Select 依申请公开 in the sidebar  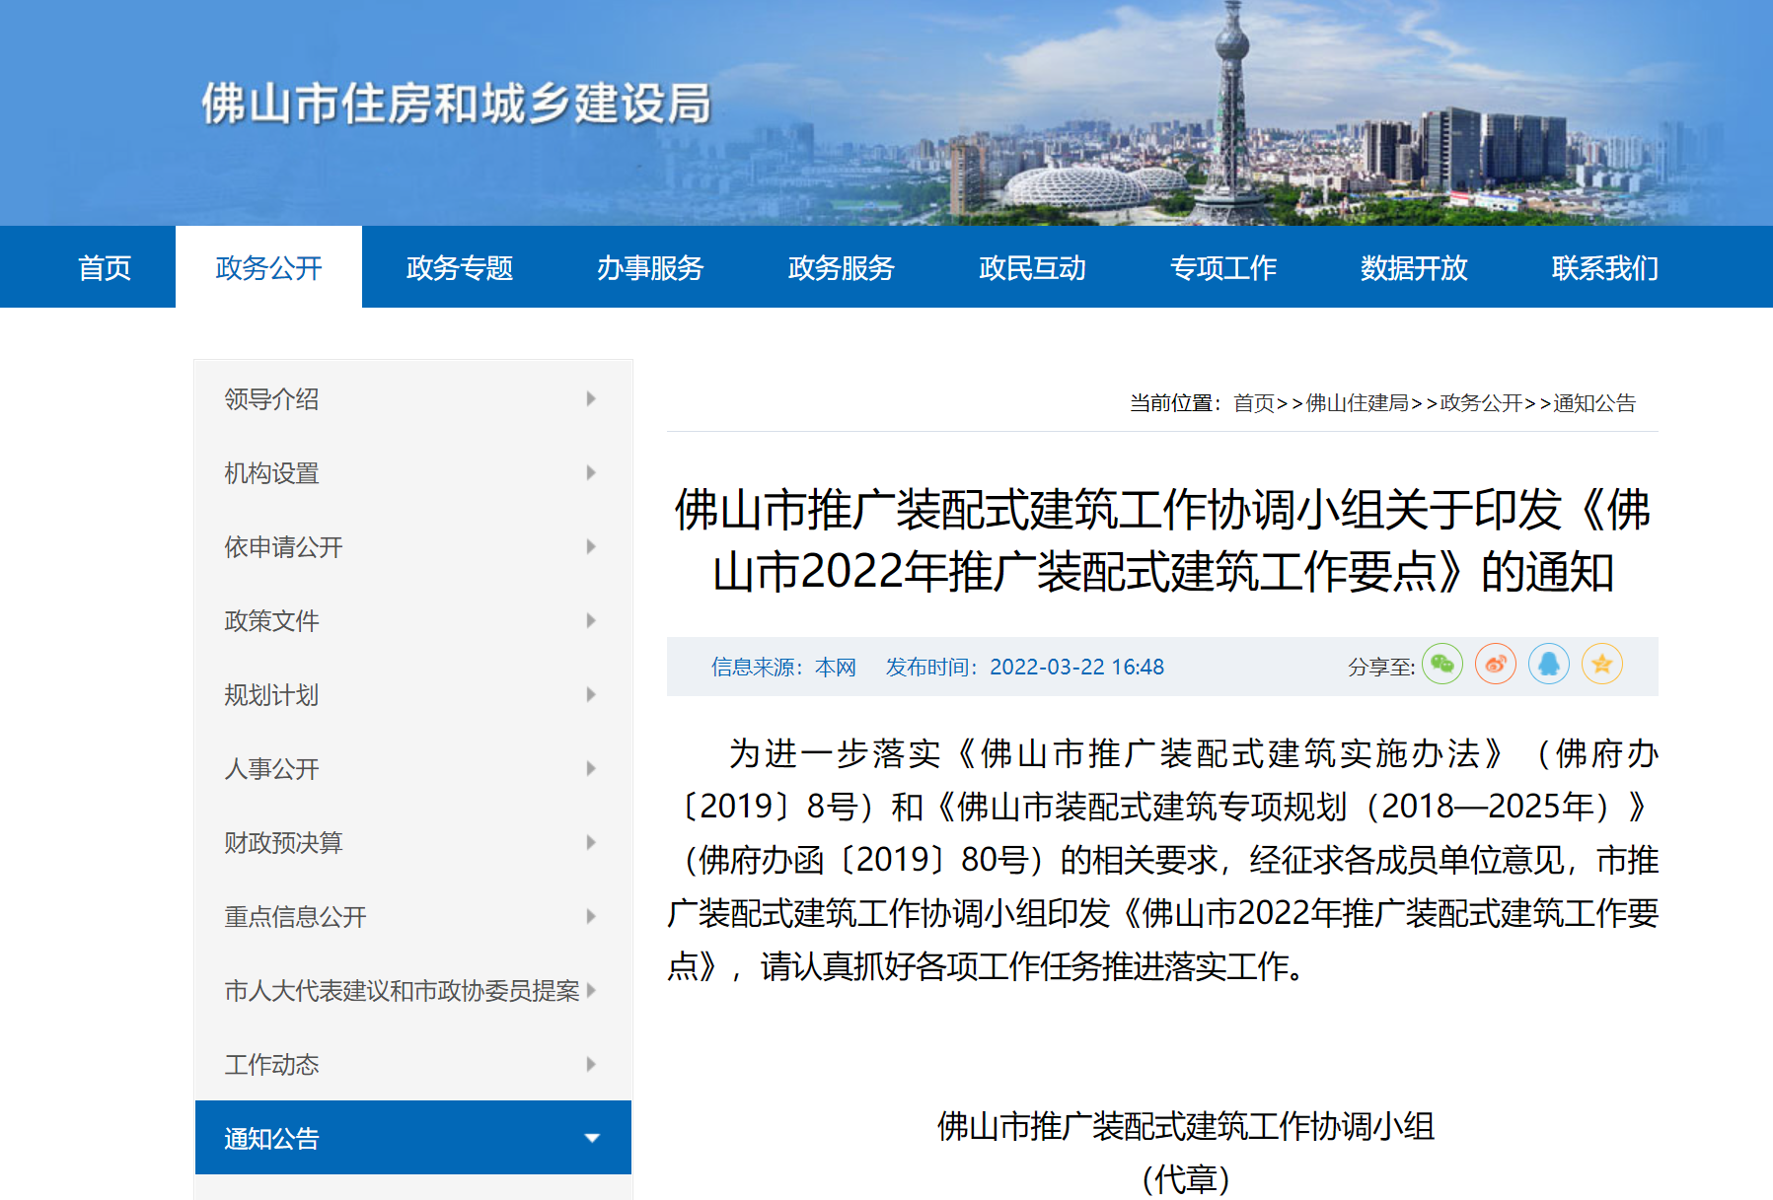283,547
